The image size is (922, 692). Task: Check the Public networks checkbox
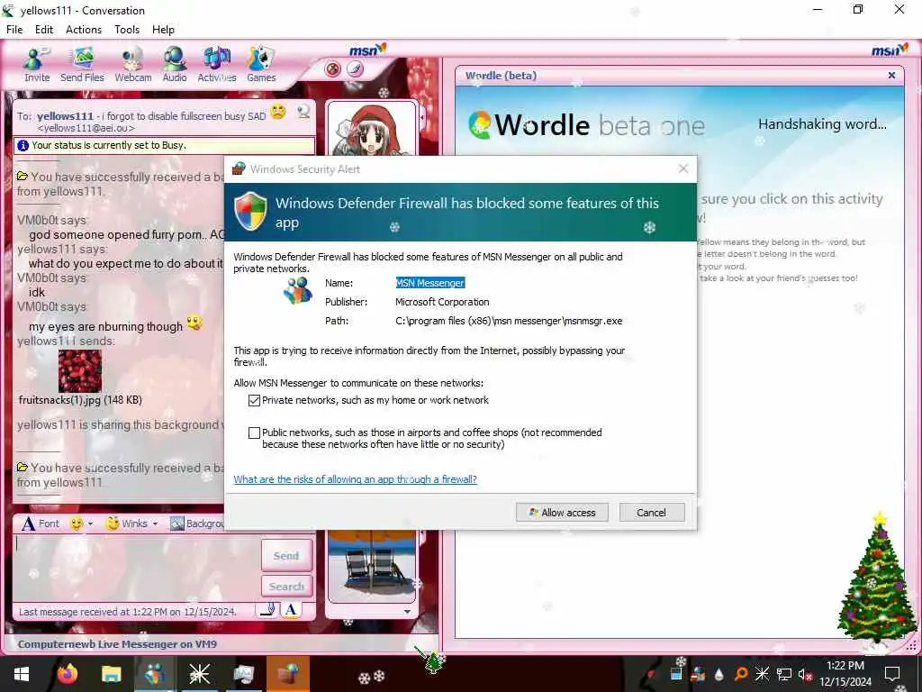254,433
